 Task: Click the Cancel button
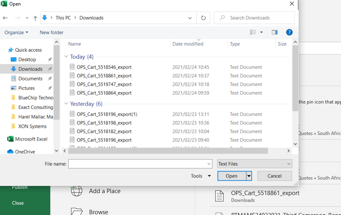(274, 176)
